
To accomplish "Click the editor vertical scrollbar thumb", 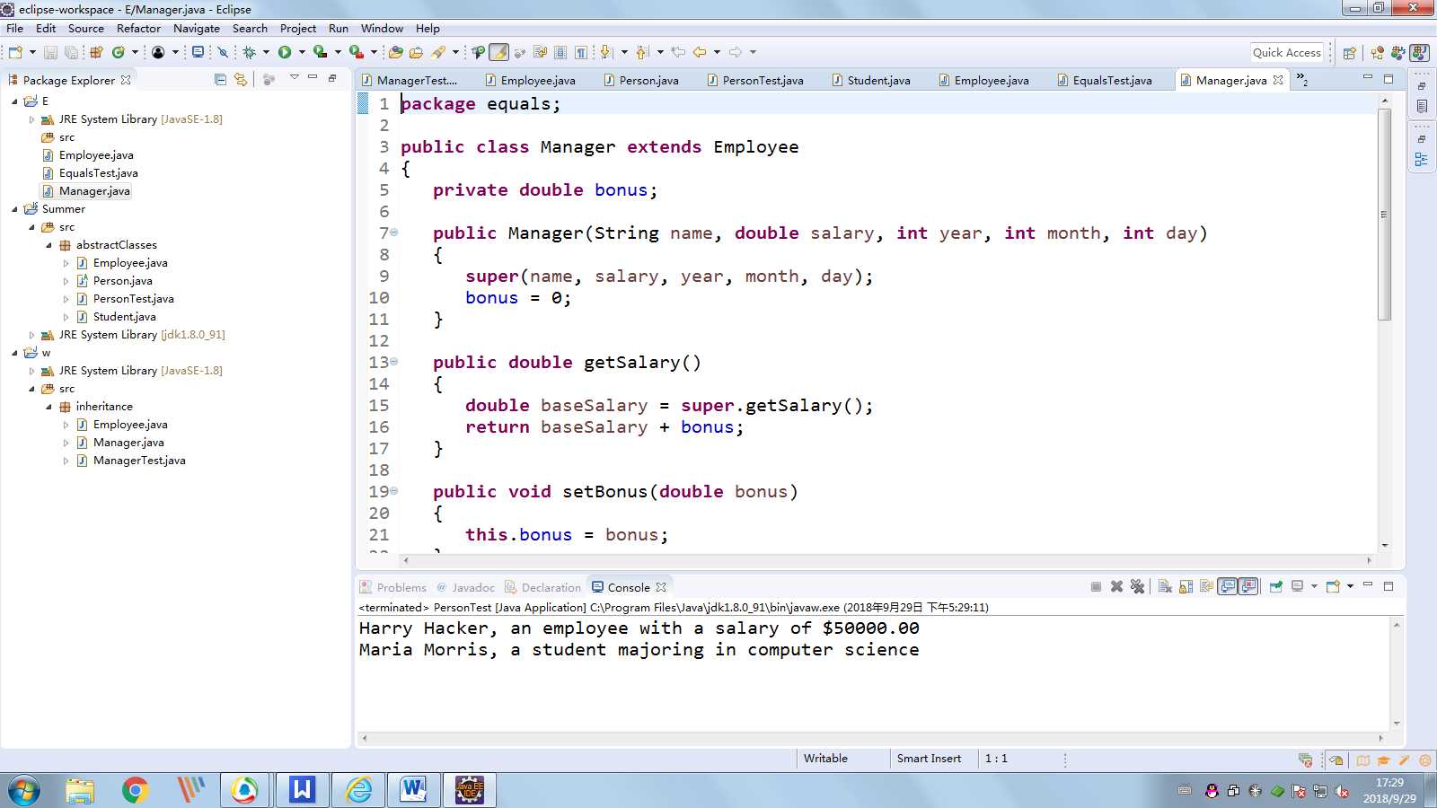I will point(1384,214).
